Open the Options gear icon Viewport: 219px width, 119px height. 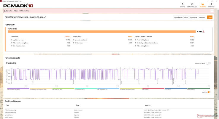pyautogui.click(x=211, y=4)
